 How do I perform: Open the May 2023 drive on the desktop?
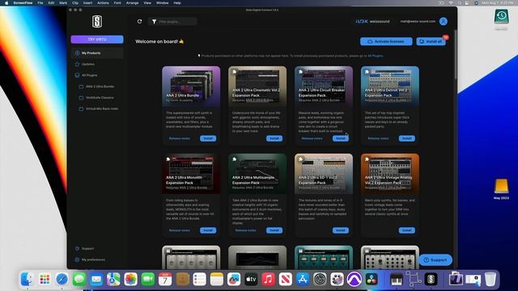(x=501, y=187)
